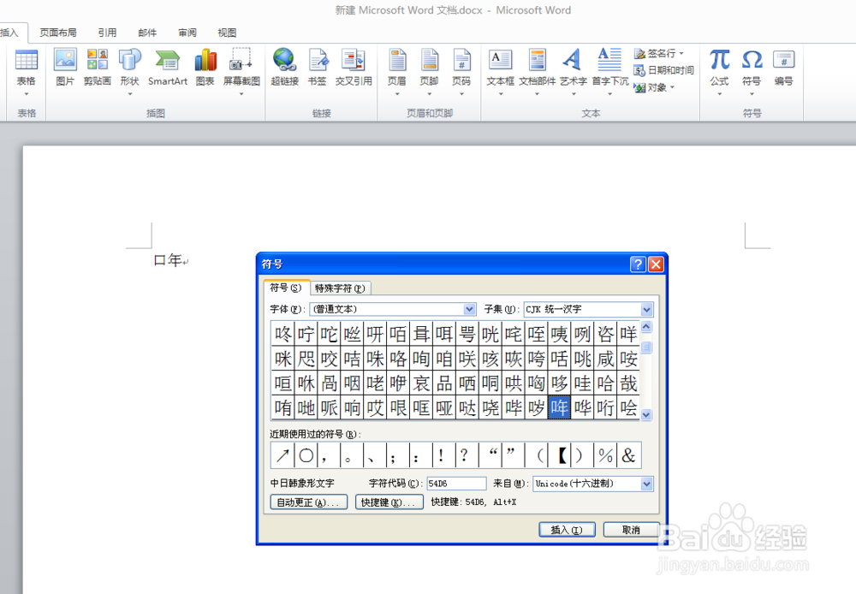Switch to the 视图 ribbon tab
Viewport: 856px width, 594px height.
point(227,33)
